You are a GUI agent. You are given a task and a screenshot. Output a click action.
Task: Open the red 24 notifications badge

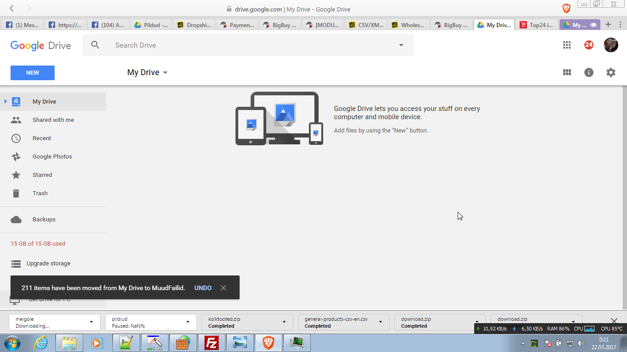tap(589, 45)
